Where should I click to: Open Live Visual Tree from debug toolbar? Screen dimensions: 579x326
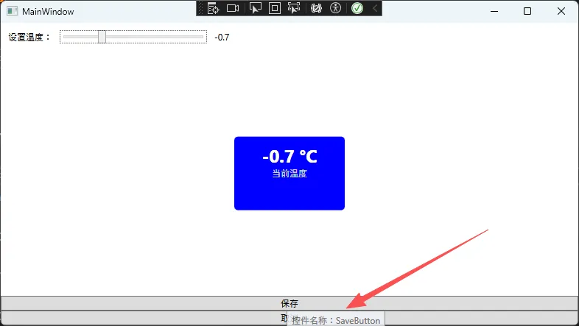(214, 8)
